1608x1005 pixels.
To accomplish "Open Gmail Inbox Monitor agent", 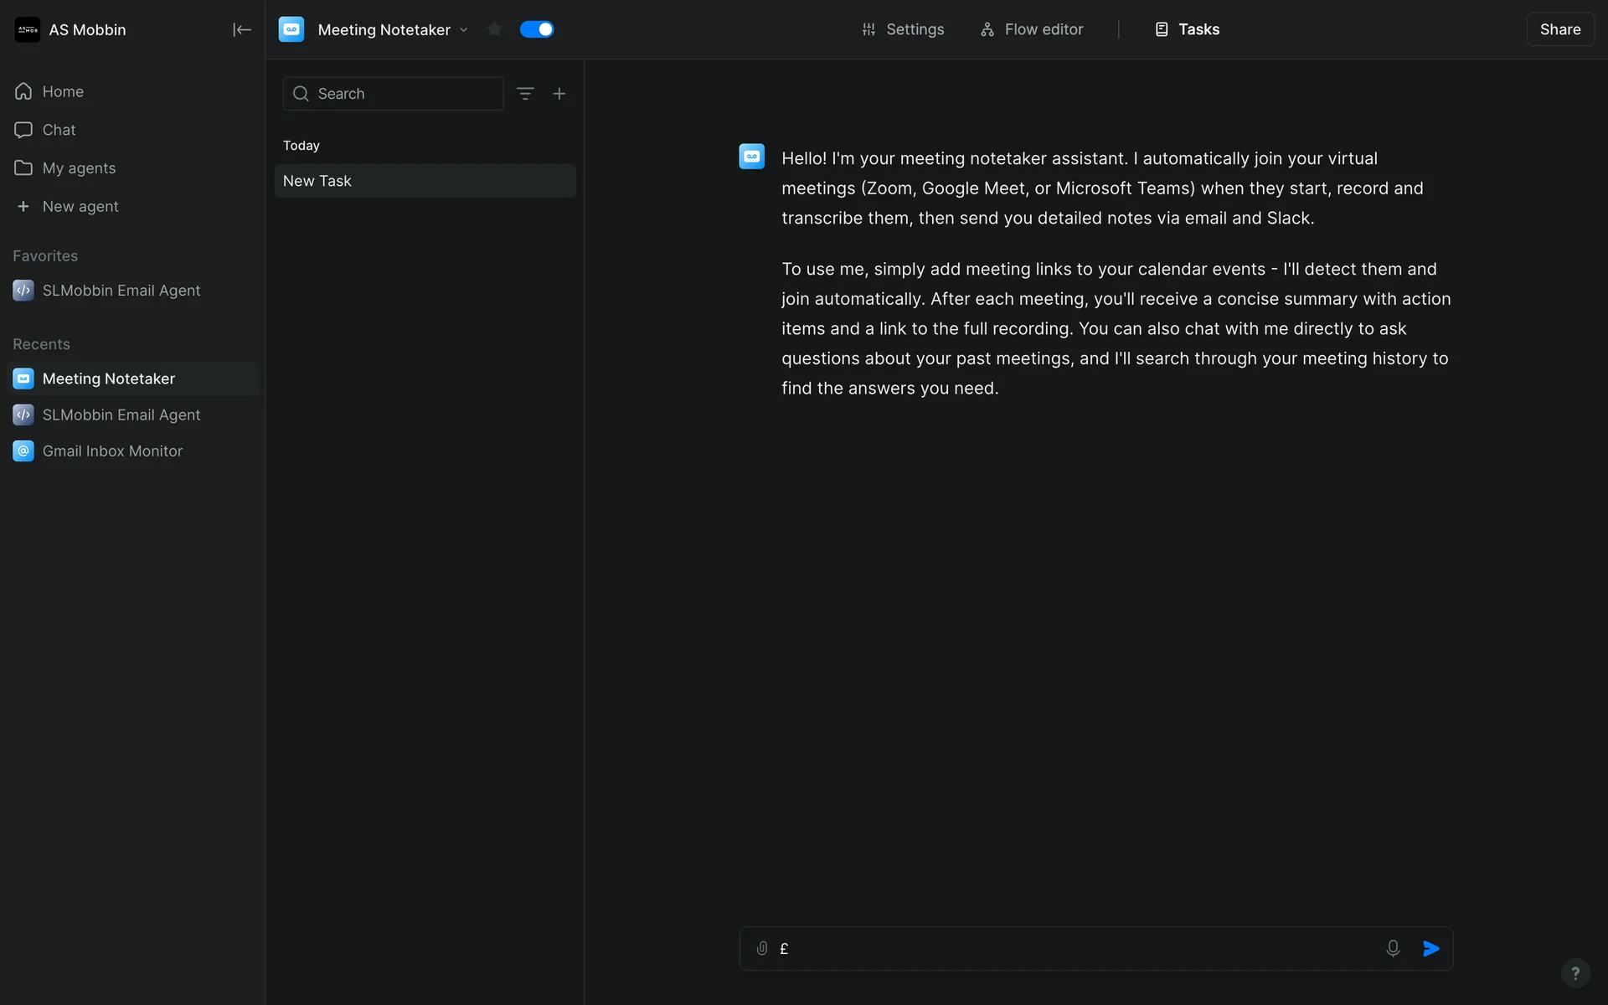I will click(x=112, y=451).
